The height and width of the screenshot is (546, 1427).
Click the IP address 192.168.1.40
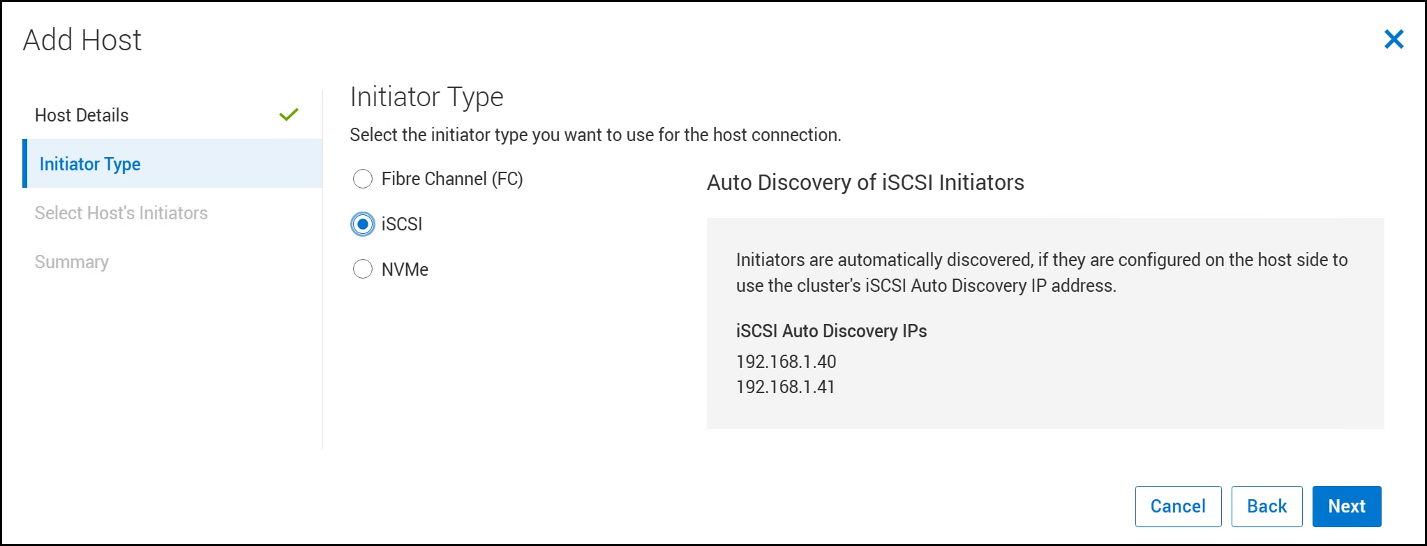click(786, 362)
